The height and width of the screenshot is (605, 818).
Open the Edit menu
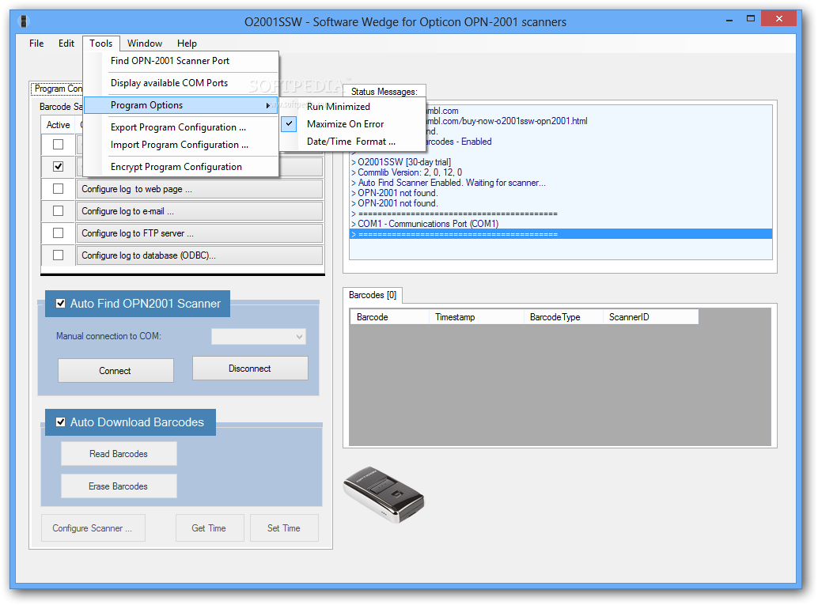(66, 43)
